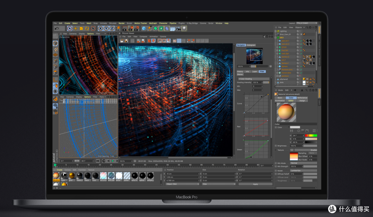Click the search magnifier in Object Manager
Image resolution: width=373 pixels, height=217 pixels.
(x=307, y=27)
